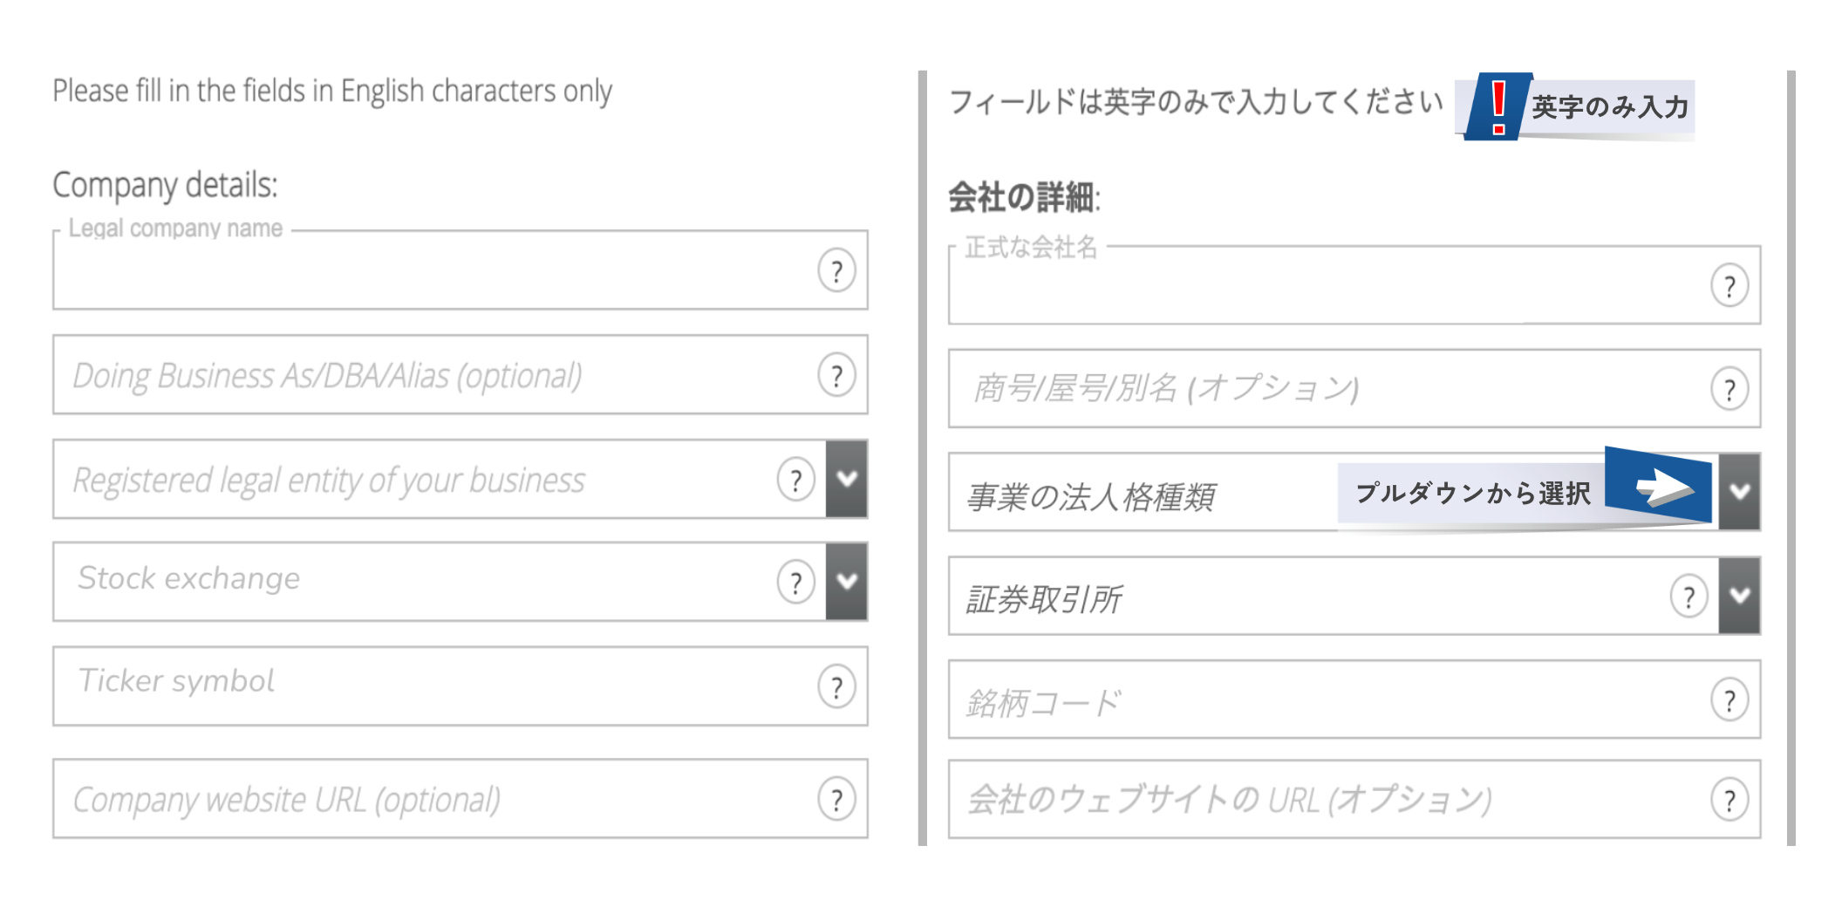The image size is (1842, 921).
Task: Open Ticker symbol help tooltip
Action: (x=836, y=687)
